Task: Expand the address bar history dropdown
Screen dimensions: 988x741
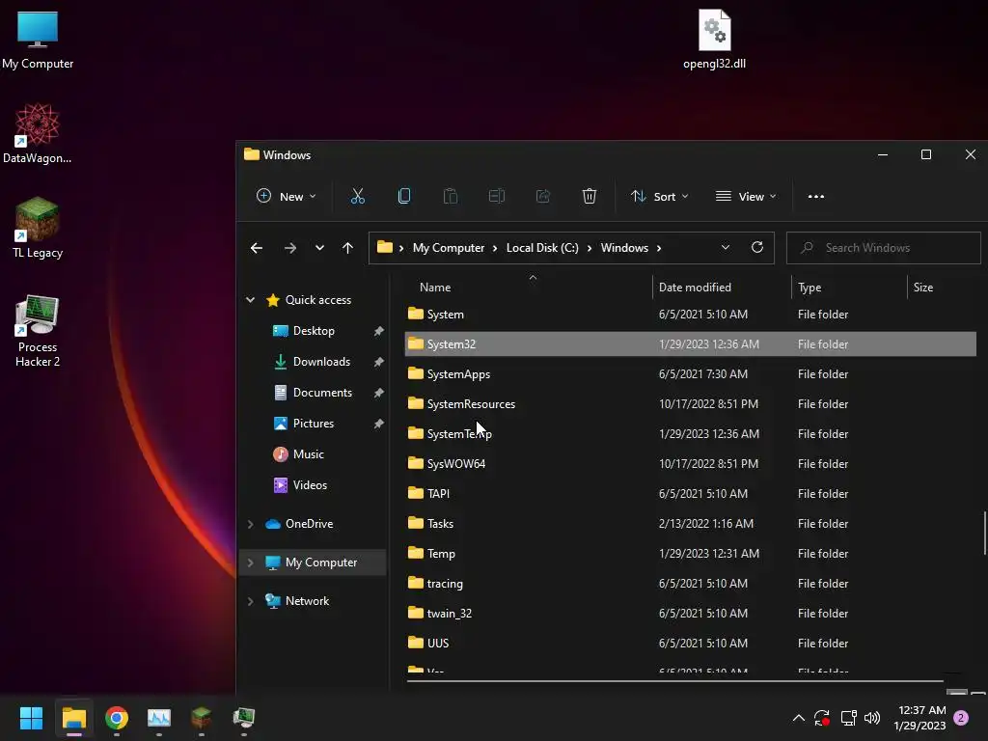Action: click(726, 248)
